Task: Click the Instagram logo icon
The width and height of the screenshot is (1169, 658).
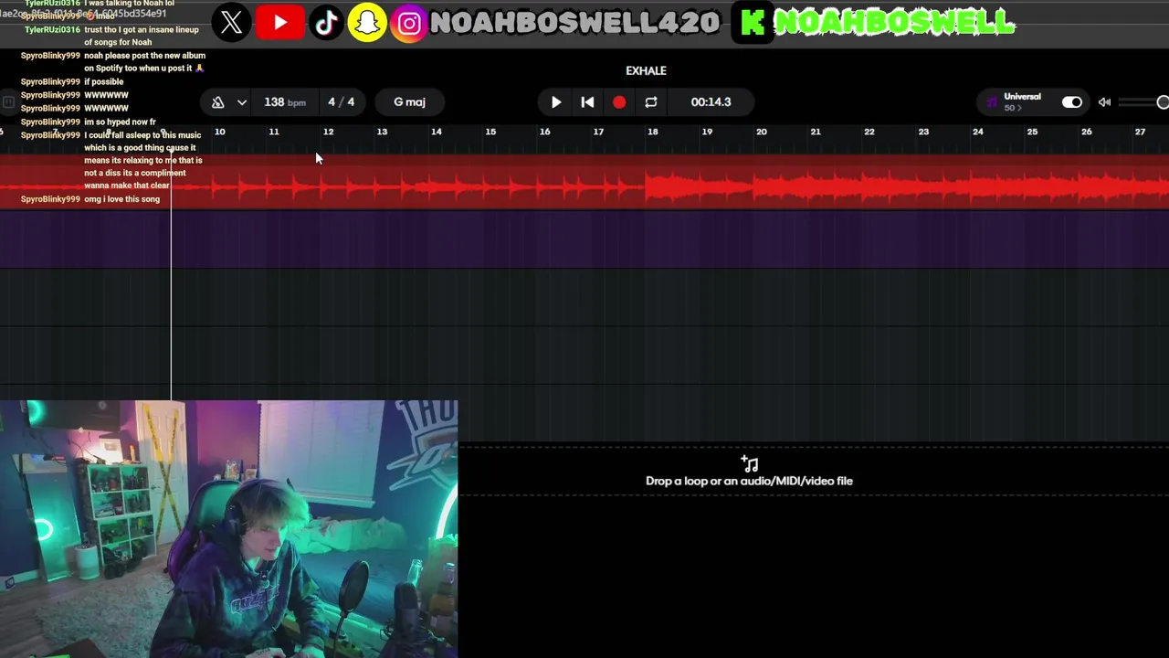Action: click(x=410, y=24)
